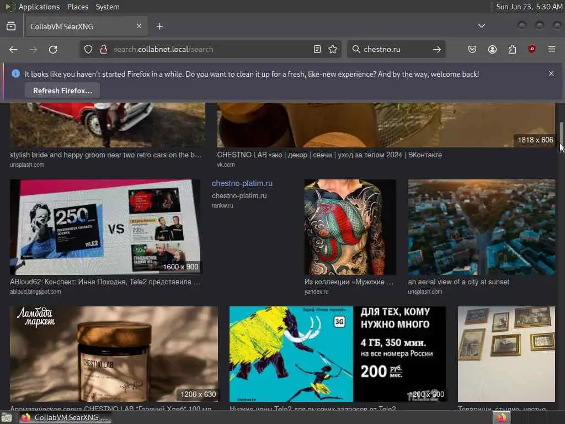Open the Tele2 mammoth ad thumbnail
This screenshot has width=565, height=424.
click(x=338, y=354)
